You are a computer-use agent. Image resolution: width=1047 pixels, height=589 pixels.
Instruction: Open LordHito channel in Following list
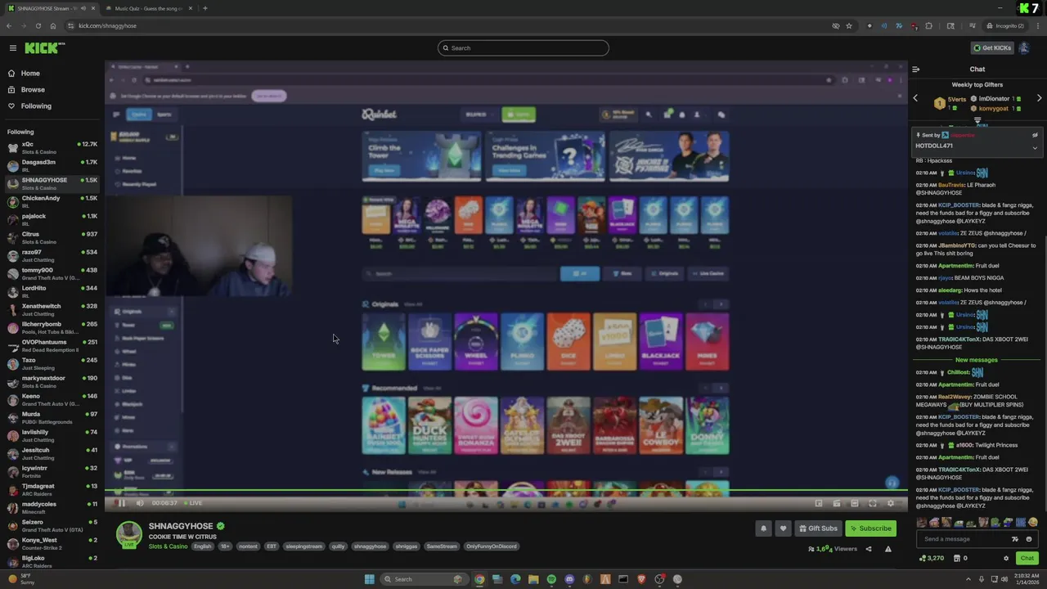click(x=51, y=291)
